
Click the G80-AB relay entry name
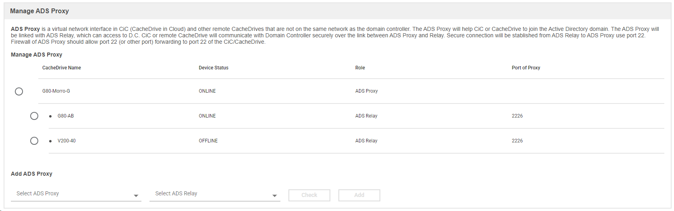point(66,116)
